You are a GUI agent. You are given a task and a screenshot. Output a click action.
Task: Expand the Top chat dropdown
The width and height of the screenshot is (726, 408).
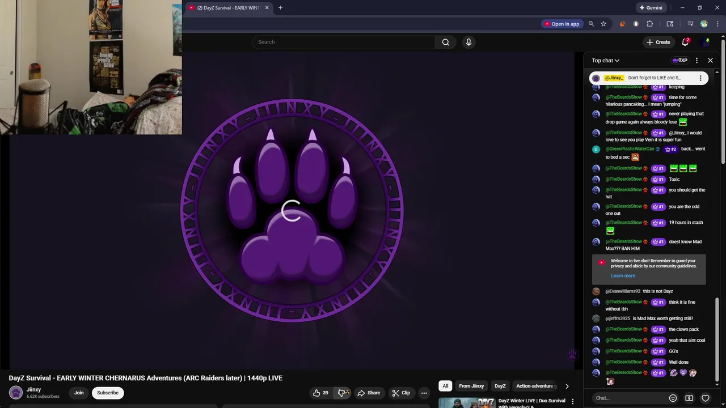coord(606,61)
